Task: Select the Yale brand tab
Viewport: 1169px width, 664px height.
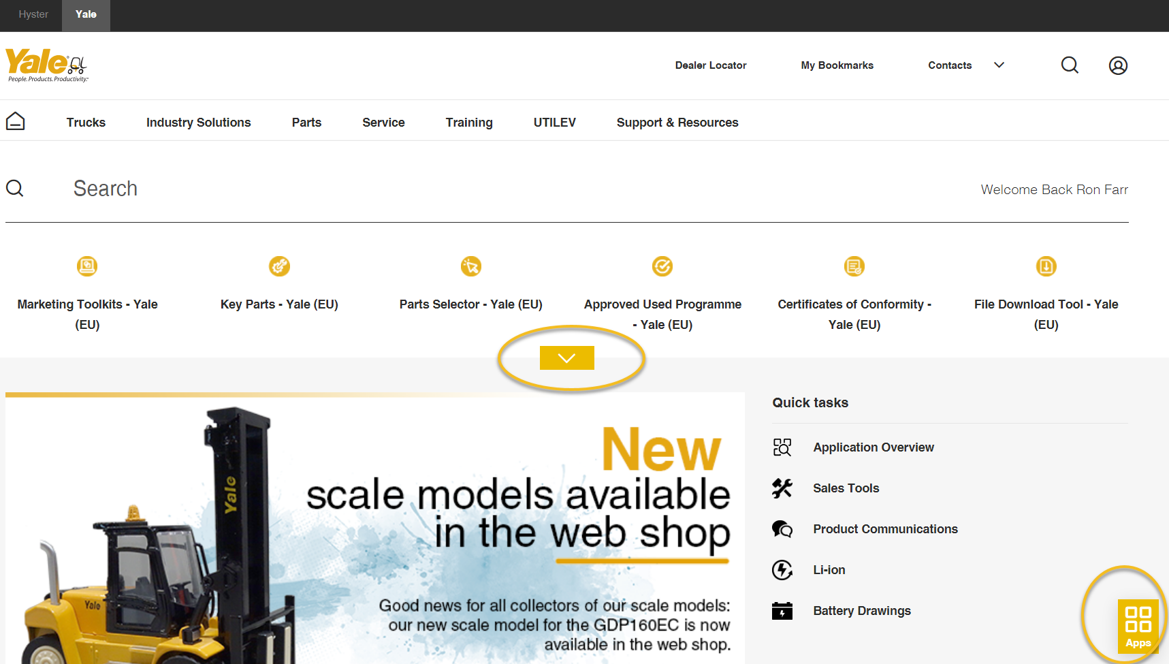Action: point(86,14)
